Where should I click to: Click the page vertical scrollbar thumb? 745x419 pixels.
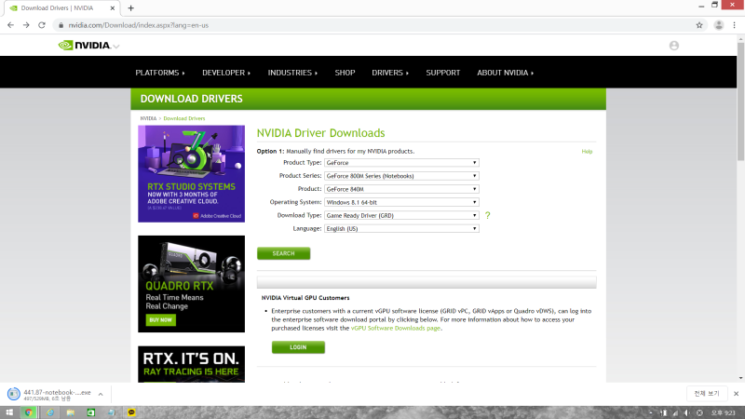740,102
